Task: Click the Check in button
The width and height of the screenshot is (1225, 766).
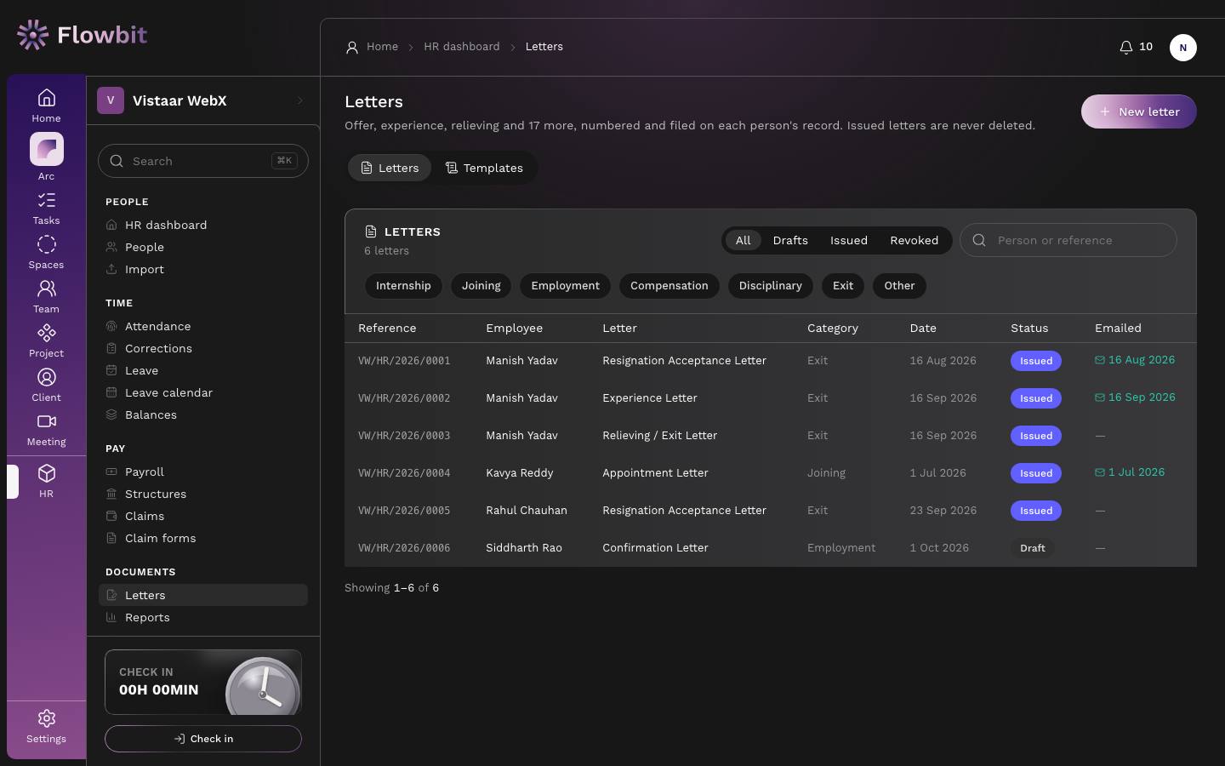Action: click(203, 739)
